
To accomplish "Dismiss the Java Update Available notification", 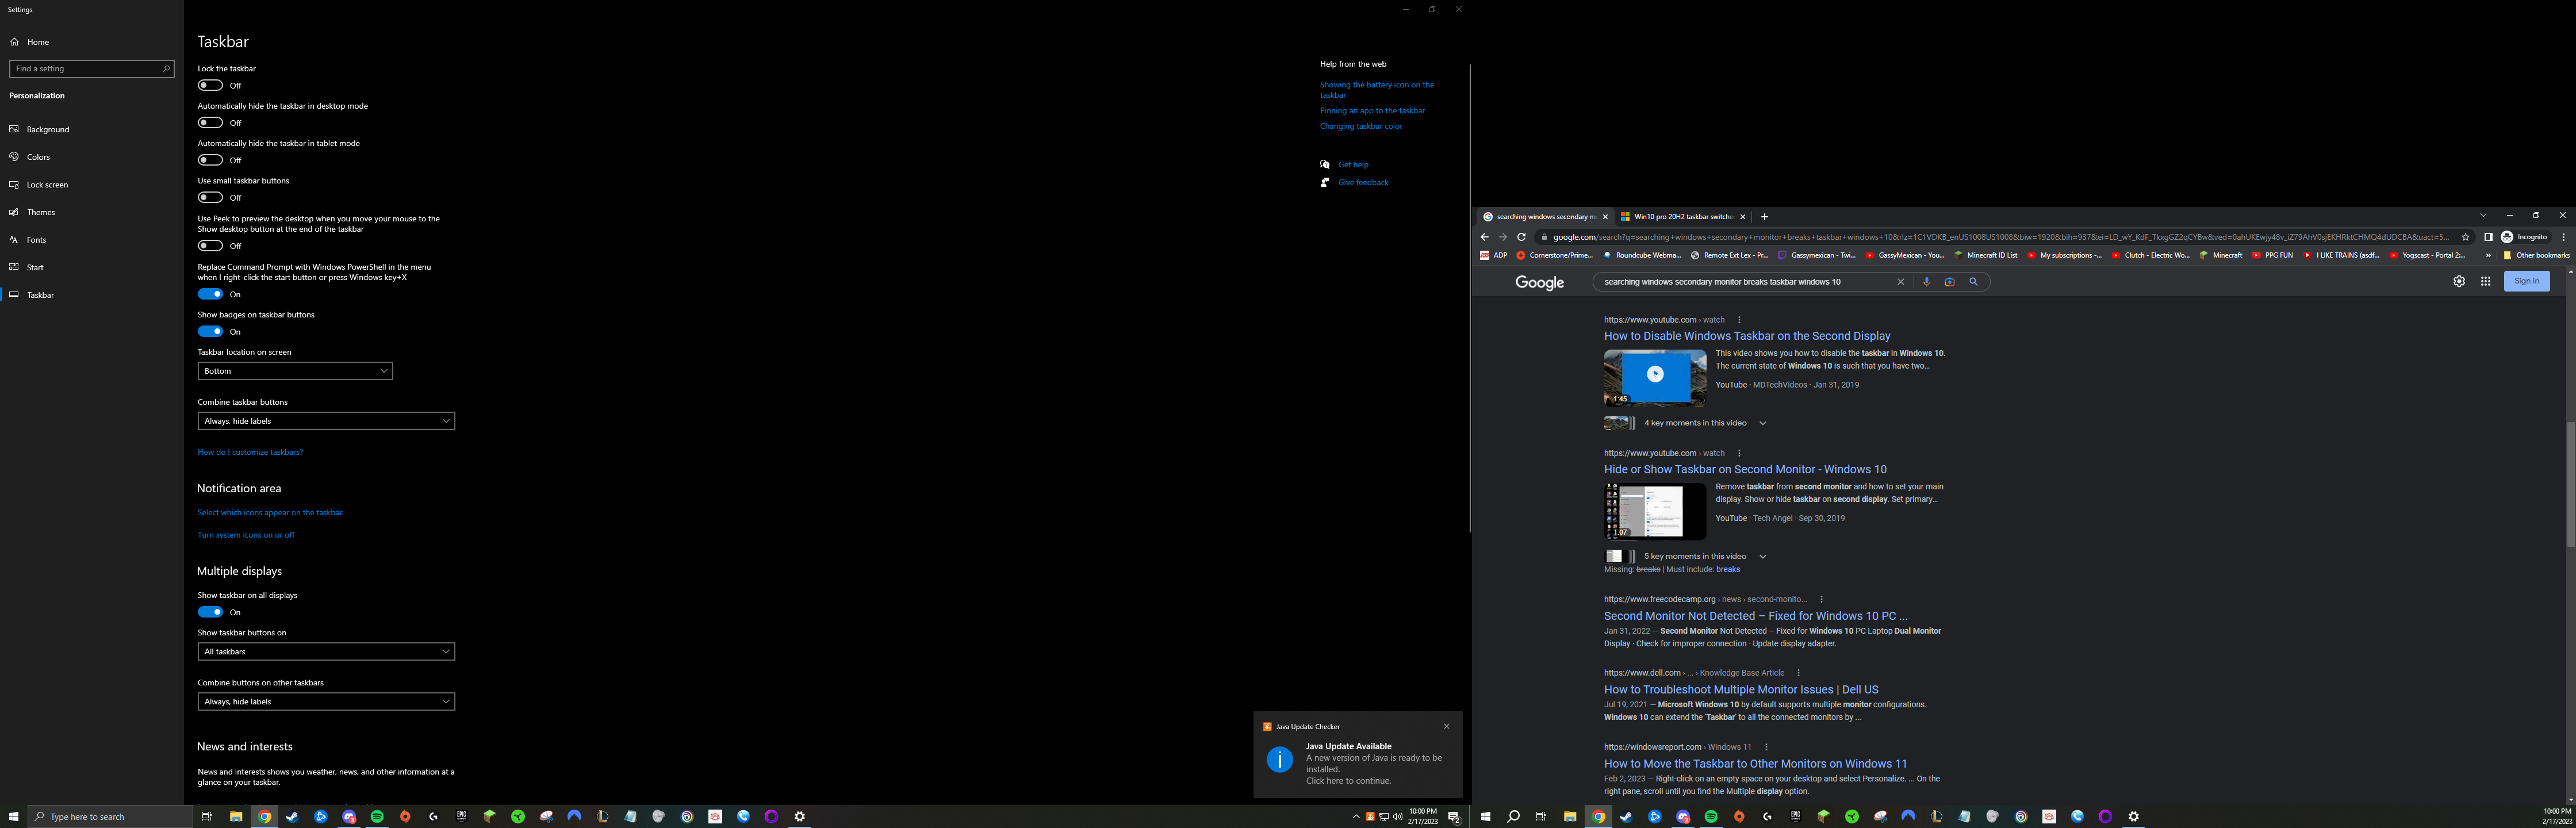I will 1446,726.
